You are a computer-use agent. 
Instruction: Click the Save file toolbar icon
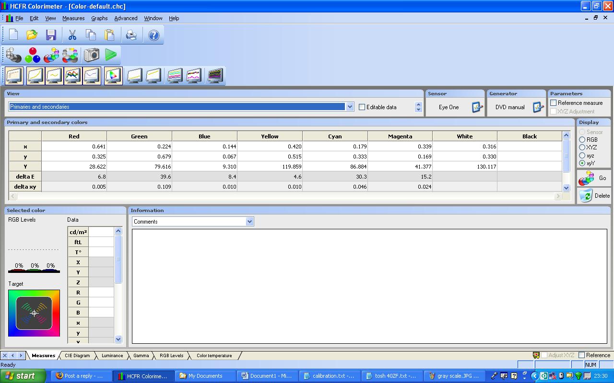[51, 35]
